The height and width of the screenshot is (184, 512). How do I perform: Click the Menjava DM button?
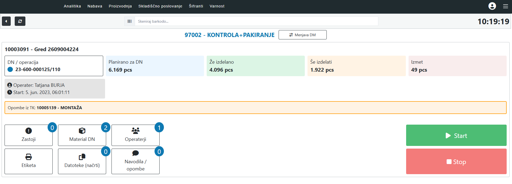(302, 35)
